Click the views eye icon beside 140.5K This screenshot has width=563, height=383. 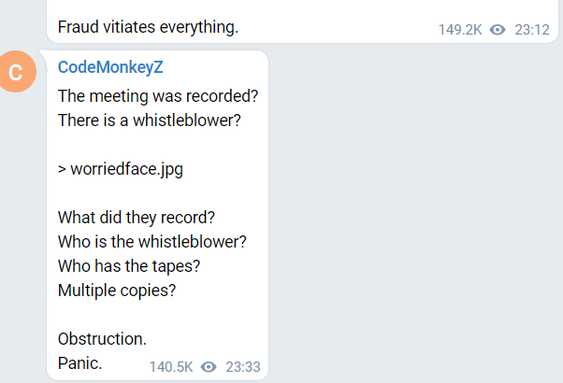(209, 367)
